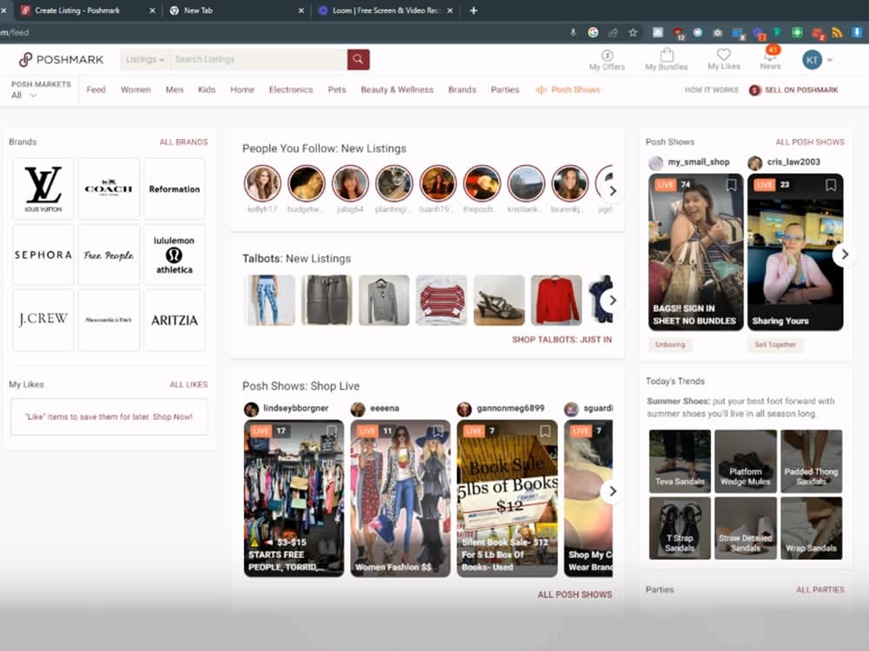The height and width of the screenshot is (651, 869).
Task: Bookmark lindseybborgner live show
Action: click(x=331, y=431)
